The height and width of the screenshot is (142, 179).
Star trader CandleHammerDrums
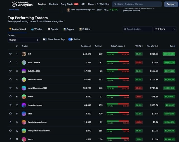[x=10, y=122]
